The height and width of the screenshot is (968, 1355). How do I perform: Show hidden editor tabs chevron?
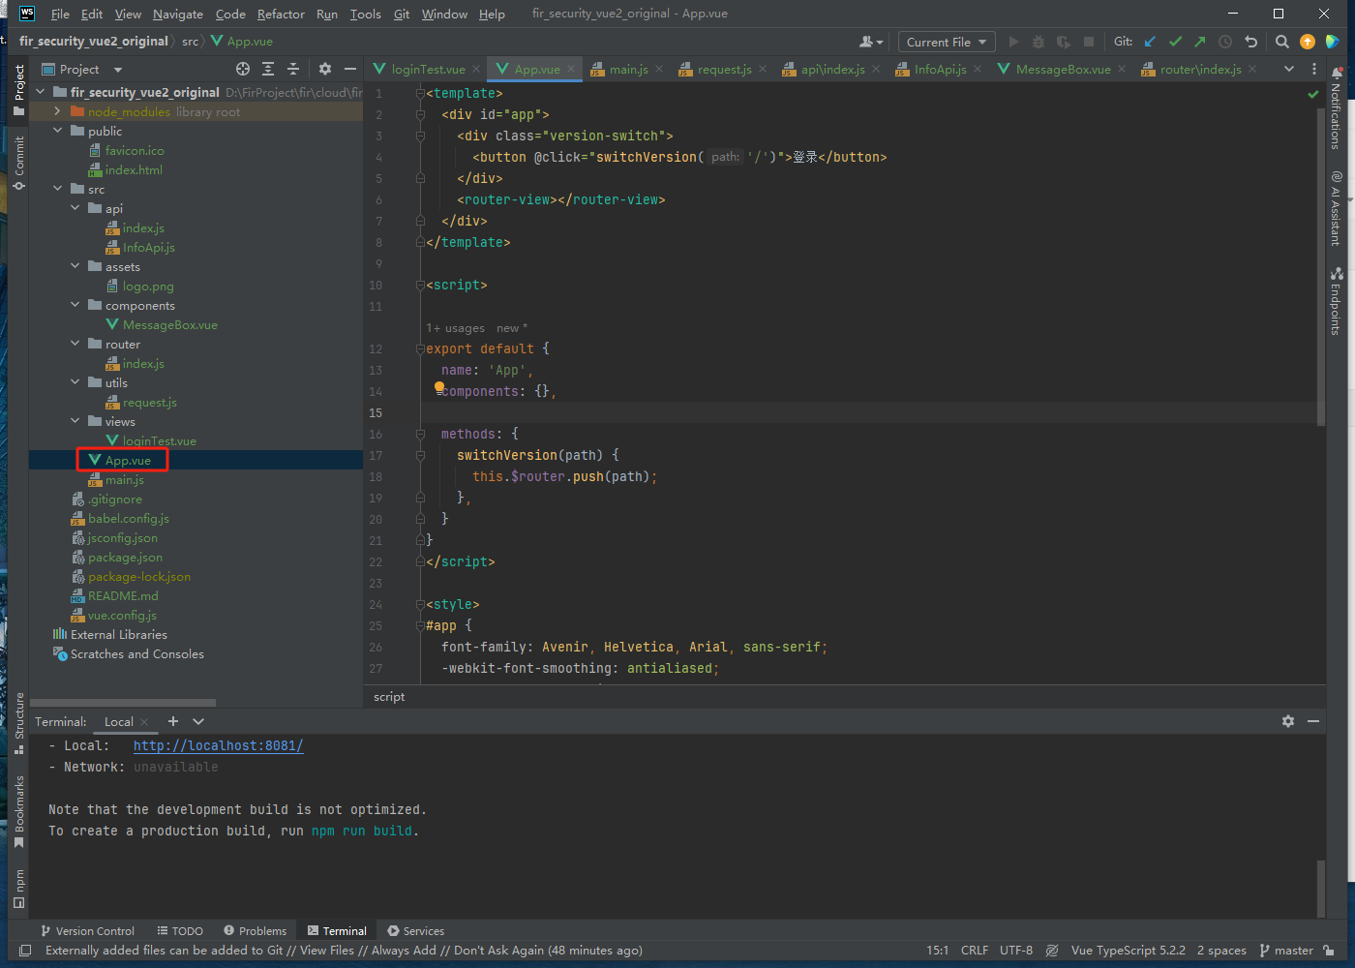point(1288,69)
